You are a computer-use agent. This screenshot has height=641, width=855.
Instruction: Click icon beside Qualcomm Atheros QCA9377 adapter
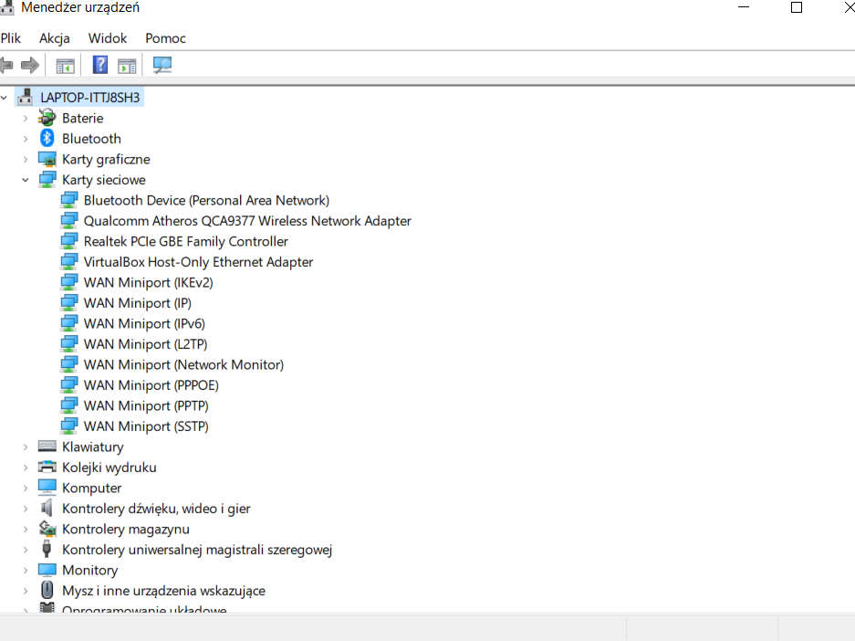pos(68,220)
